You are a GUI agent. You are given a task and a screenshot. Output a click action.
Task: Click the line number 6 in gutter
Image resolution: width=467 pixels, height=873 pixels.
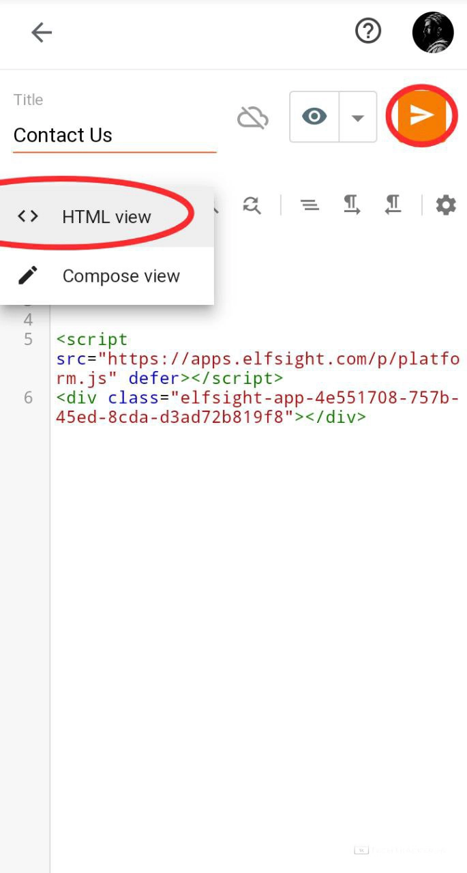tap(28, 398)
